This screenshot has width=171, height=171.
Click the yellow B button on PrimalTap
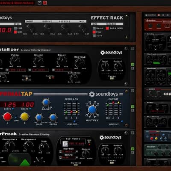(24, 117)
